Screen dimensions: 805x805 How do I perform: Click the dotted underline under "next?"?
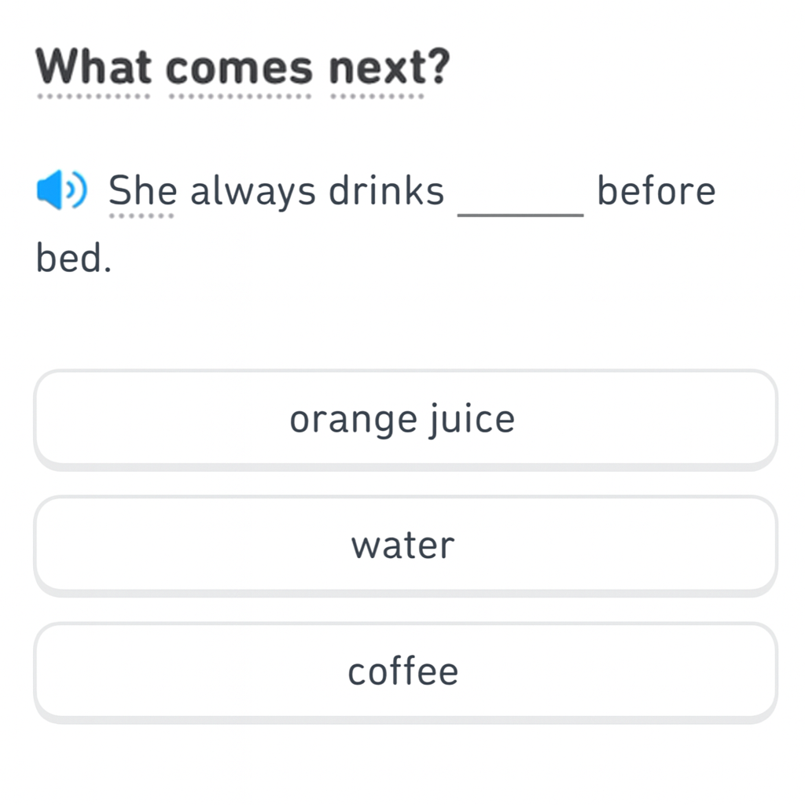click(377, 97)
